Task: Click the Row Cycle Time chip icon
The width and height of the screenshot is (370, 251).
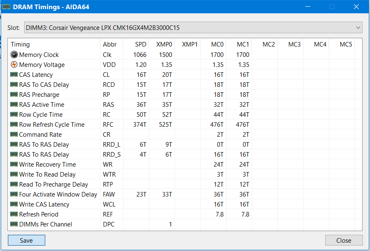Action: tap(14, 114)
